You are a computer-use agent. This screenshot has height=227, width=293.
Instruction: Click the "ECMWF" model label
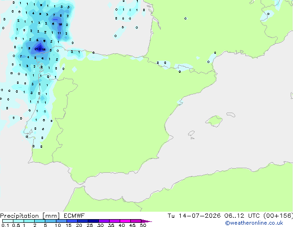(74, 216)
